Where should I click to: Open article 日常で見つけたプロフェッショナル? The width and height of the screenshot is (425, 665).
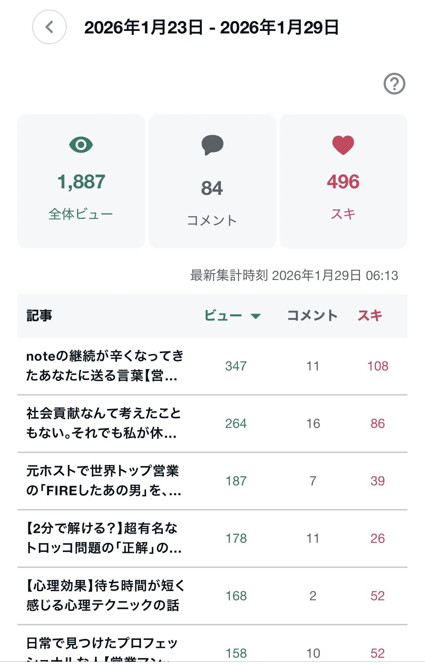point(102,651)
